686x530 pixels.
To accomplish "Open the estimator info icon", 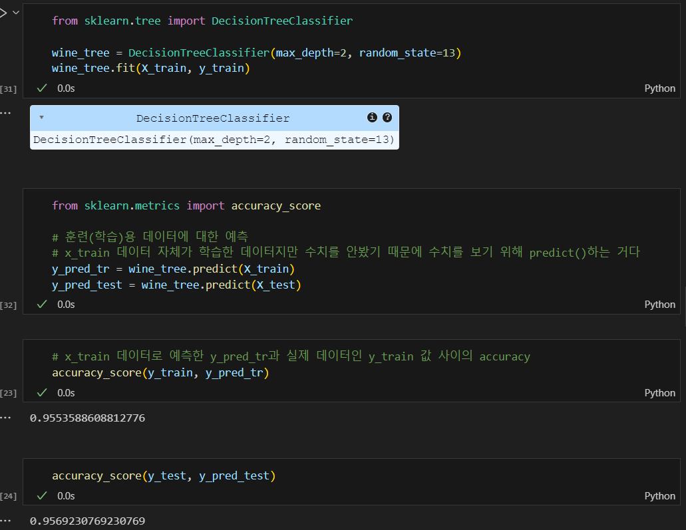I will 372,117.
